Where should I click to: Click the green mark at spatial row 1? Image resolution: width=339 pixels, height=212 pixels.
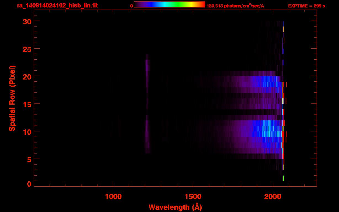click(283, 178)
